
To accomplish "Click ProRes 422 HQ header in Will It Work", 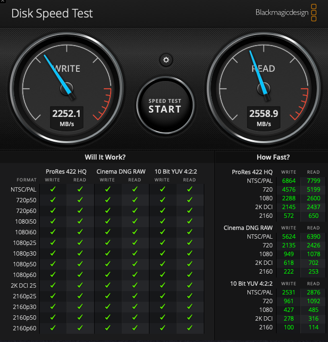I will (x=66, y=172).
